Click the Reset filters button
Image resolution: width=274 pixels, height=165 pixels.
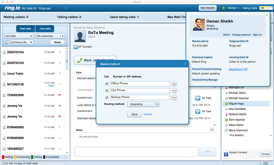pos(57,42)
